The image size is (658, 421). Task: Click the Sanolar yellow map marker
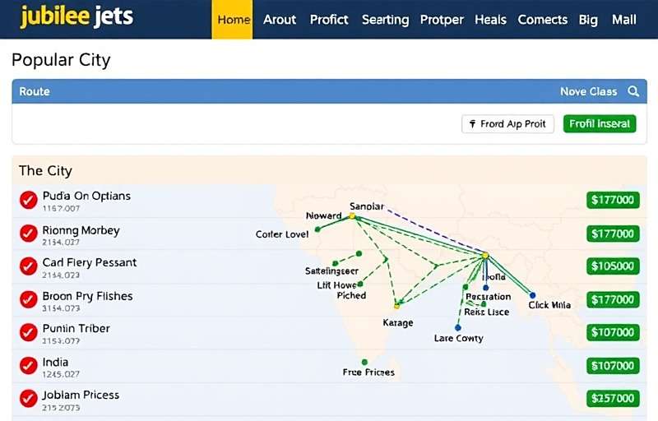352,216
